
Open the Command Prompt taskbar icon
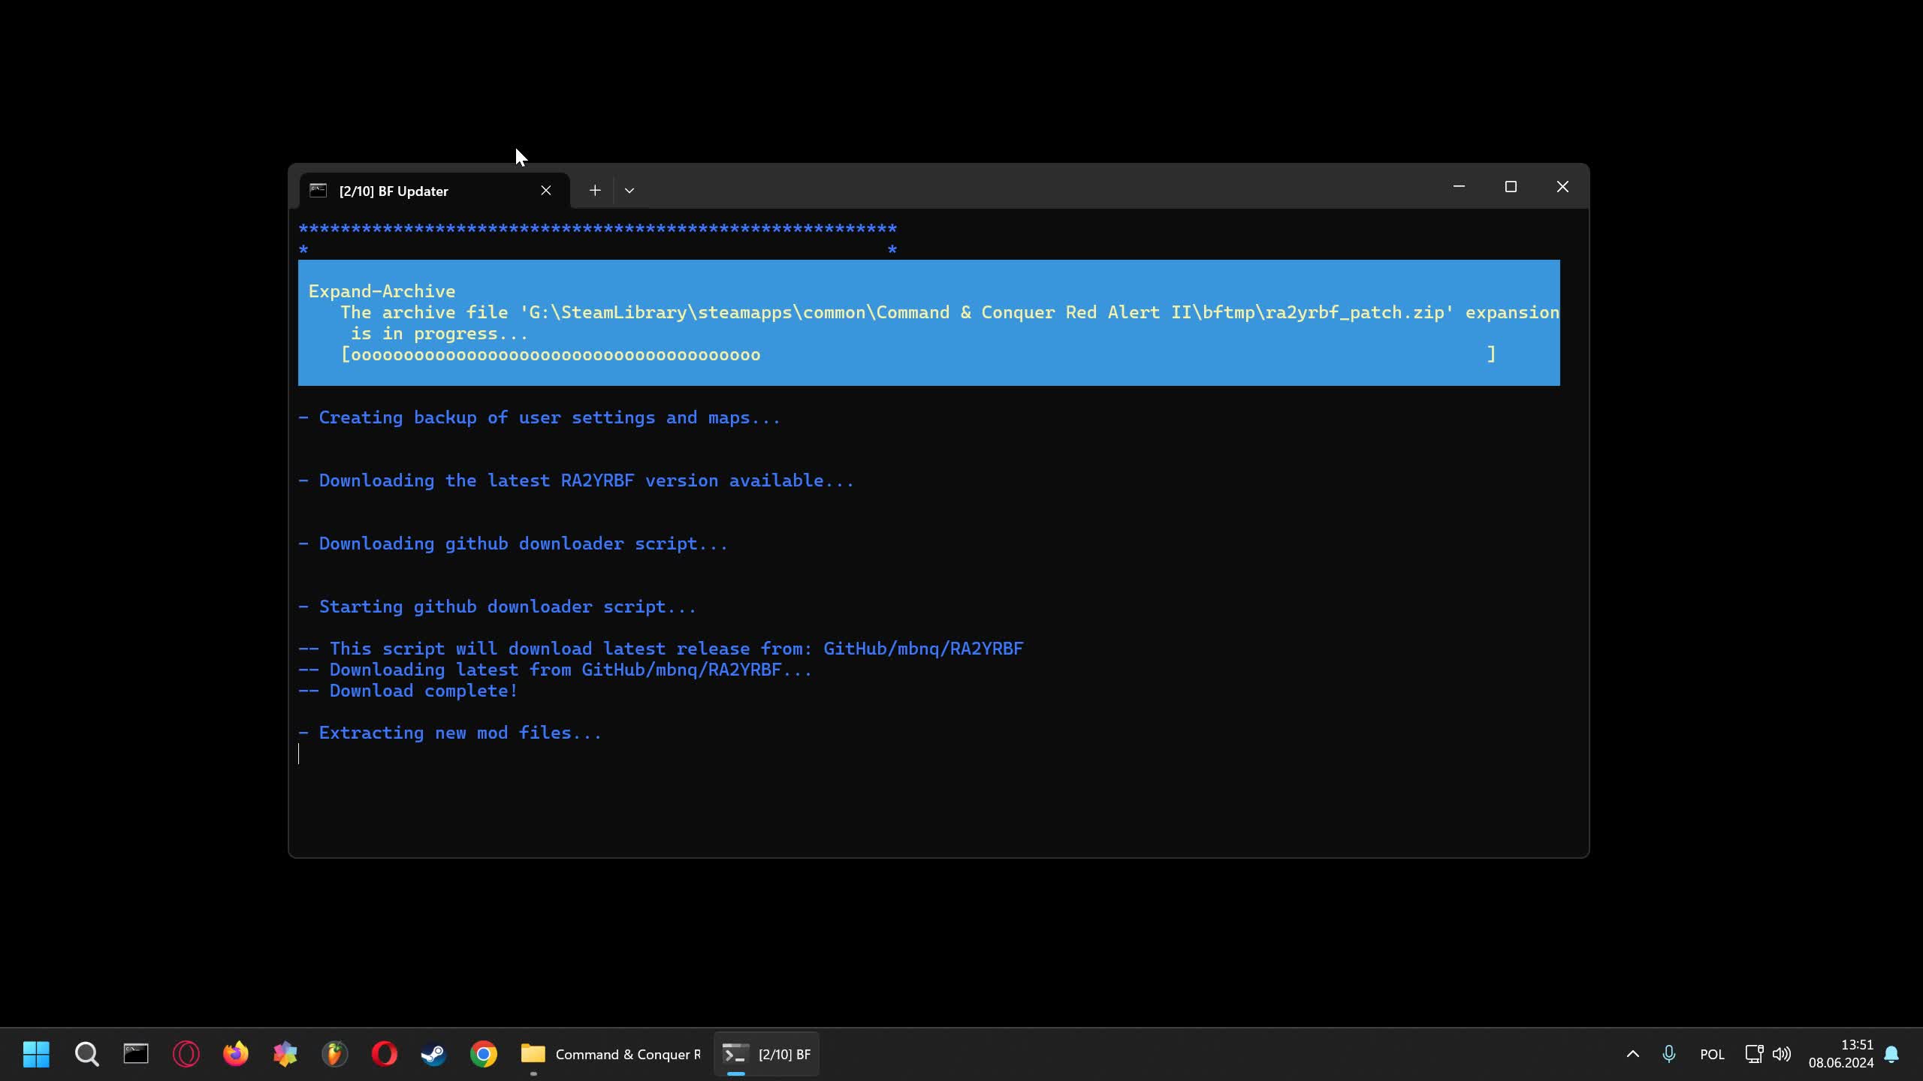pos(136,1054)
